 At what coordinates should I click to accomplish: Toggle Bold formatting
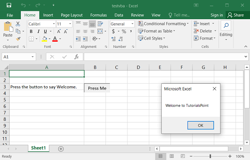31,31
